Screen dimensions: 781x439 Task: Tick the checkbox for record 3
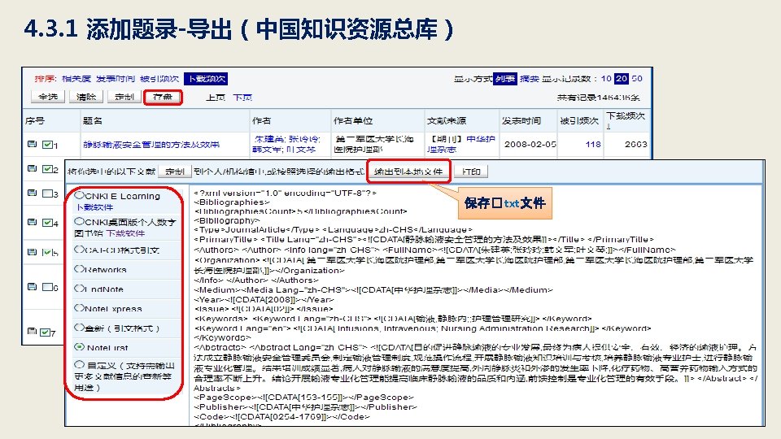[47, 193]
